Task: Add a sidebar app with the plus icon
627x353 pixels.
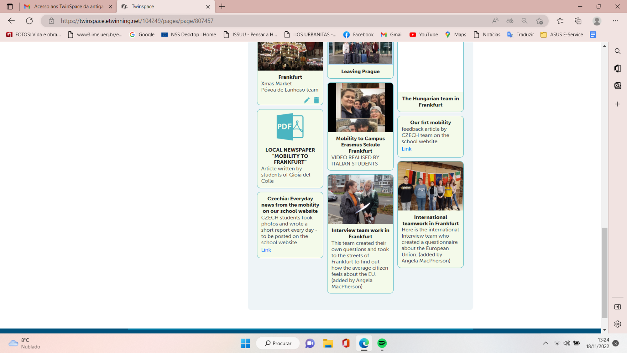Action: (x=618, y=104)
